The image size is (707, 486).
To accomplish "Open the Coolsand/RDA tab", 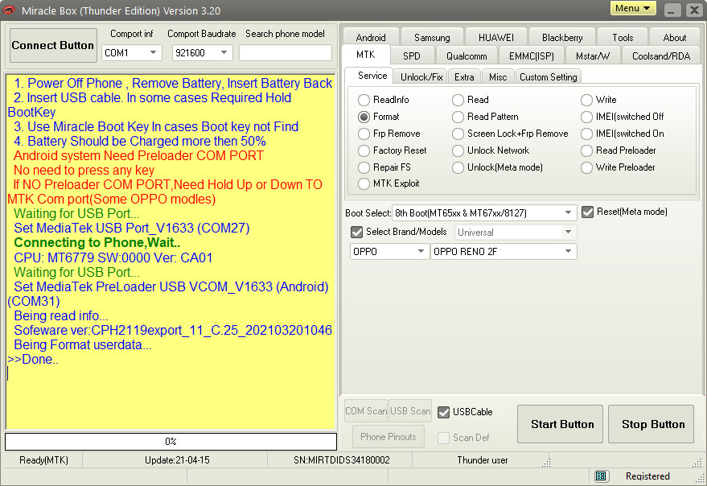I will (661, 56).
